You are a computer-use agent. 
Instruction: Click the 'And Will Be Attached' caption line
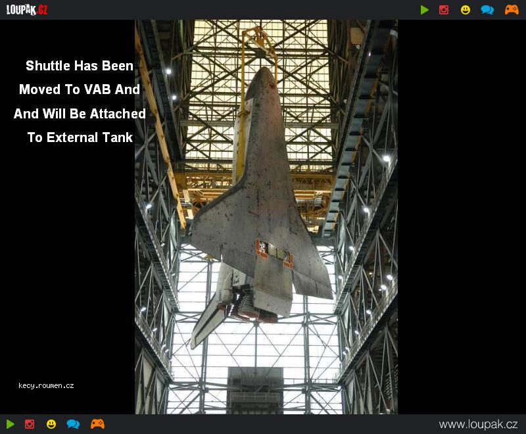pyautogui.click(x=80, y=114)
